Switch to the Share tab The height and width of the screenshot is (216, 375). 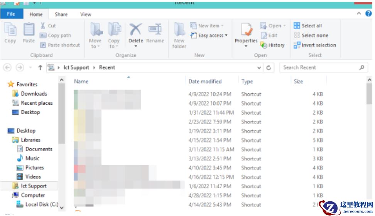pyautogui.click(x=61, y=14)
